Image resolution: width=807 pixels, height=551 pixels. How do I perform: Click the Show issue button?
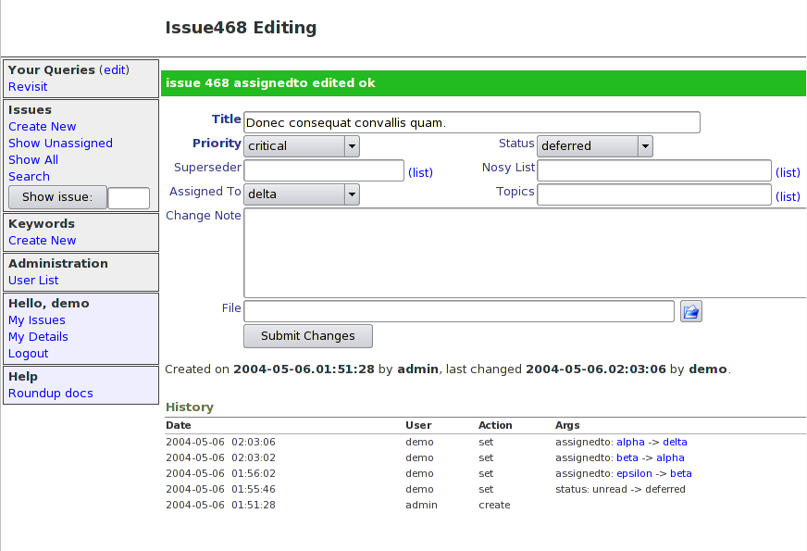57,197
